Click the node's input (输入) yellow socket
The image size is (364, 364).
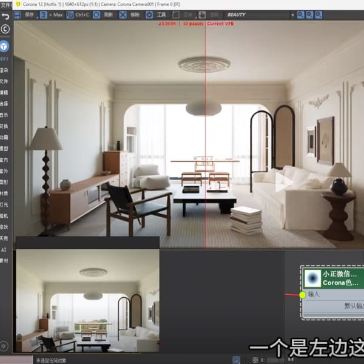click(303, 295)
